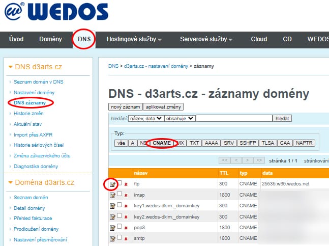Delete the key2.wedos-dkim record red X
Viewport: 329px width, 246px height.
tap(126, 217)
